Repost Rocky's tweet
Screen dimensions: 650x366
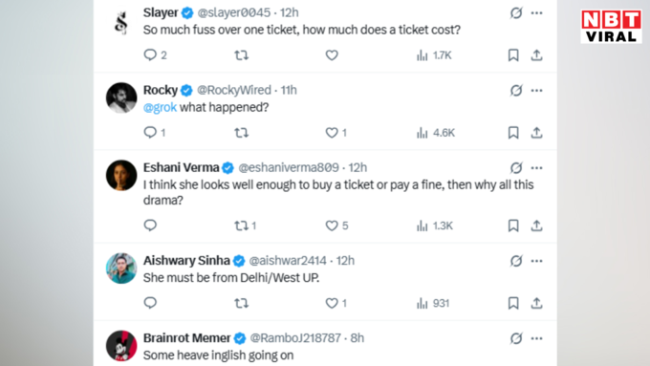[x=241, y=133]
